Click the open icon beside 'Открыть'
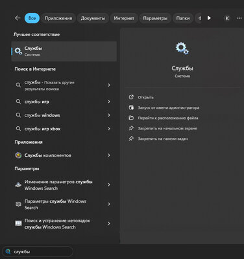The image size is (244, 259). coord(131,97)
